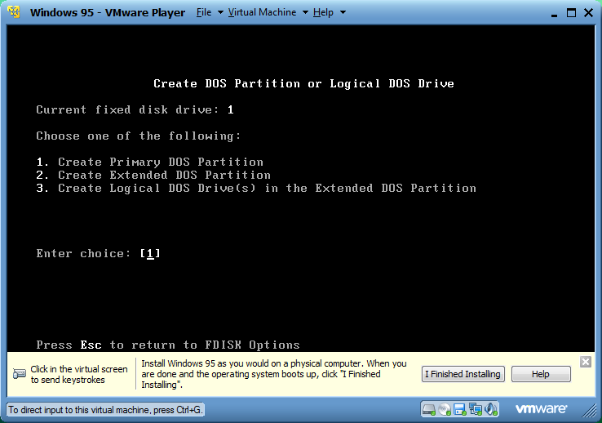Click the CD/DVD drive status icon
The image size is (602, 423).
tap(445, 410)
